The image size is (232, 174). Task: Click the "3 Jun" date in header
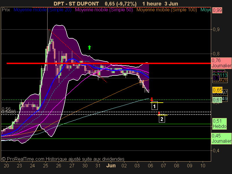coord(171,4)
